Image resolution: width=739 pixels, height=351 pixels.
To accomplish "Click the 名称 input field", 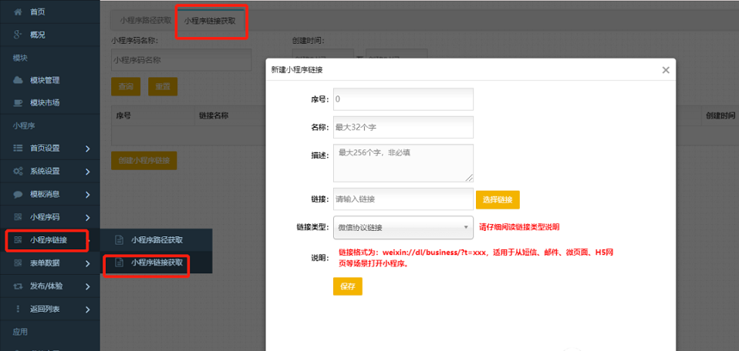I will click(403, 127).
